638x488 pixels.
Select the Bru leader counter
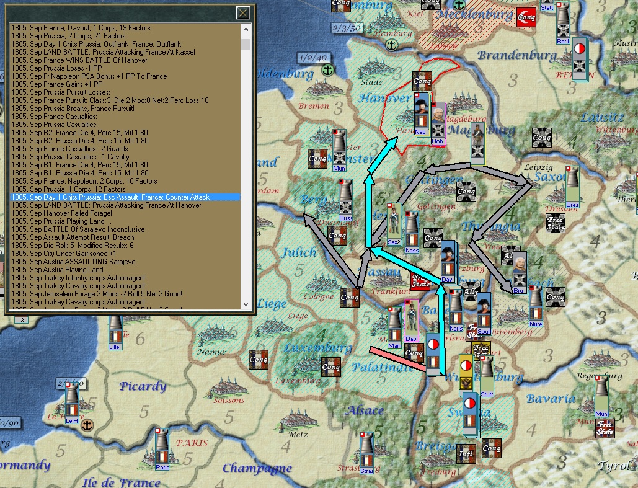519,272
